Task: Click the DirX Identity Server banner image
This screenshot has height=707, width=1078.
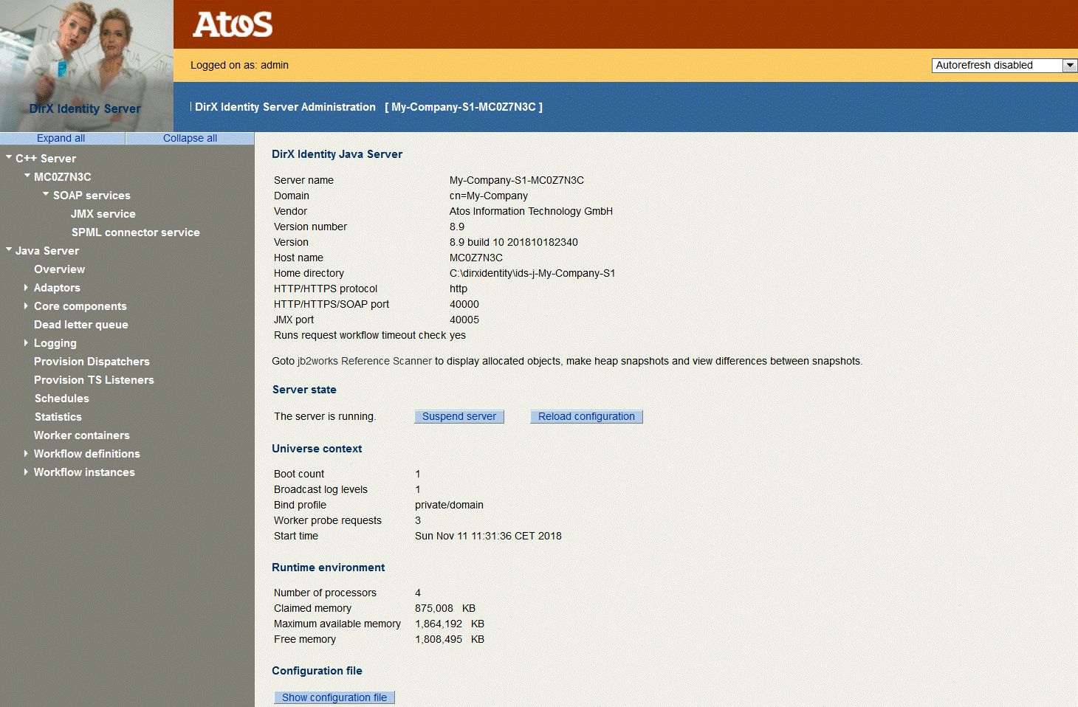Action: (86, 66)
